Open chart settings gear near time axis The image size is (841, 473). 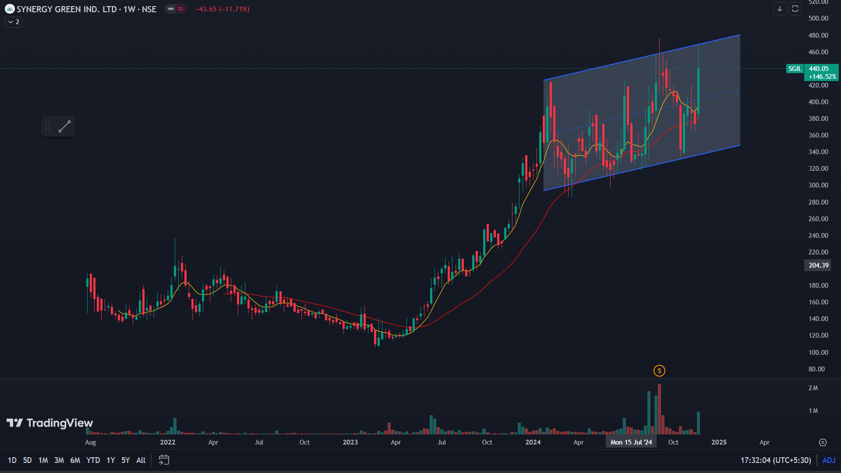823,442
